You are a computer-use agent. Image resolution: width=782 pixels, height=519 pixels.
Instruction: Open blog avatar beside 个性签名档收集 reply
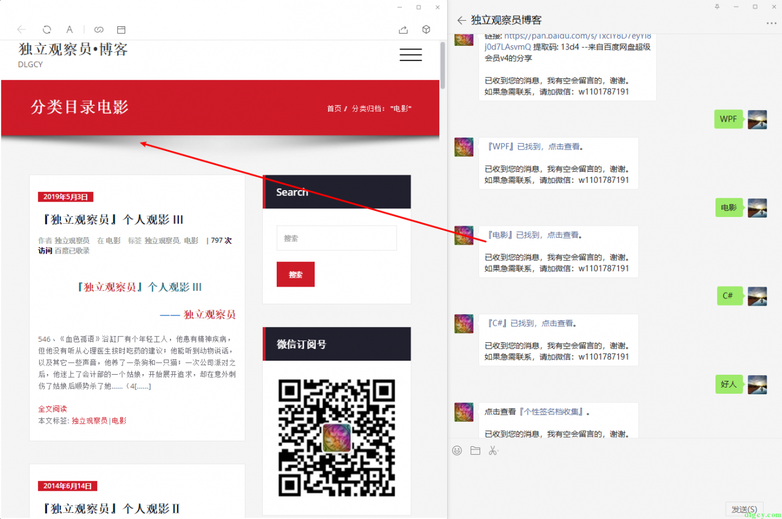464,412
